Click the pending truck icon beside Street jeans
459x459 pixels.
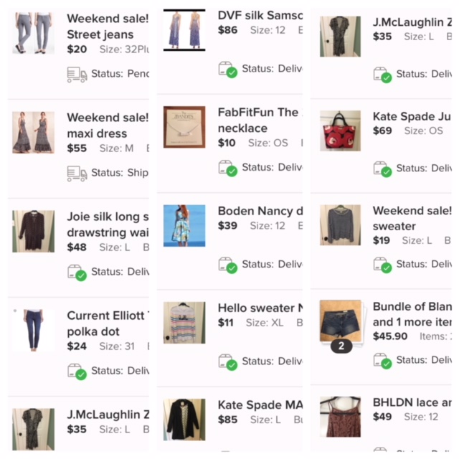(x=77, y=75)
